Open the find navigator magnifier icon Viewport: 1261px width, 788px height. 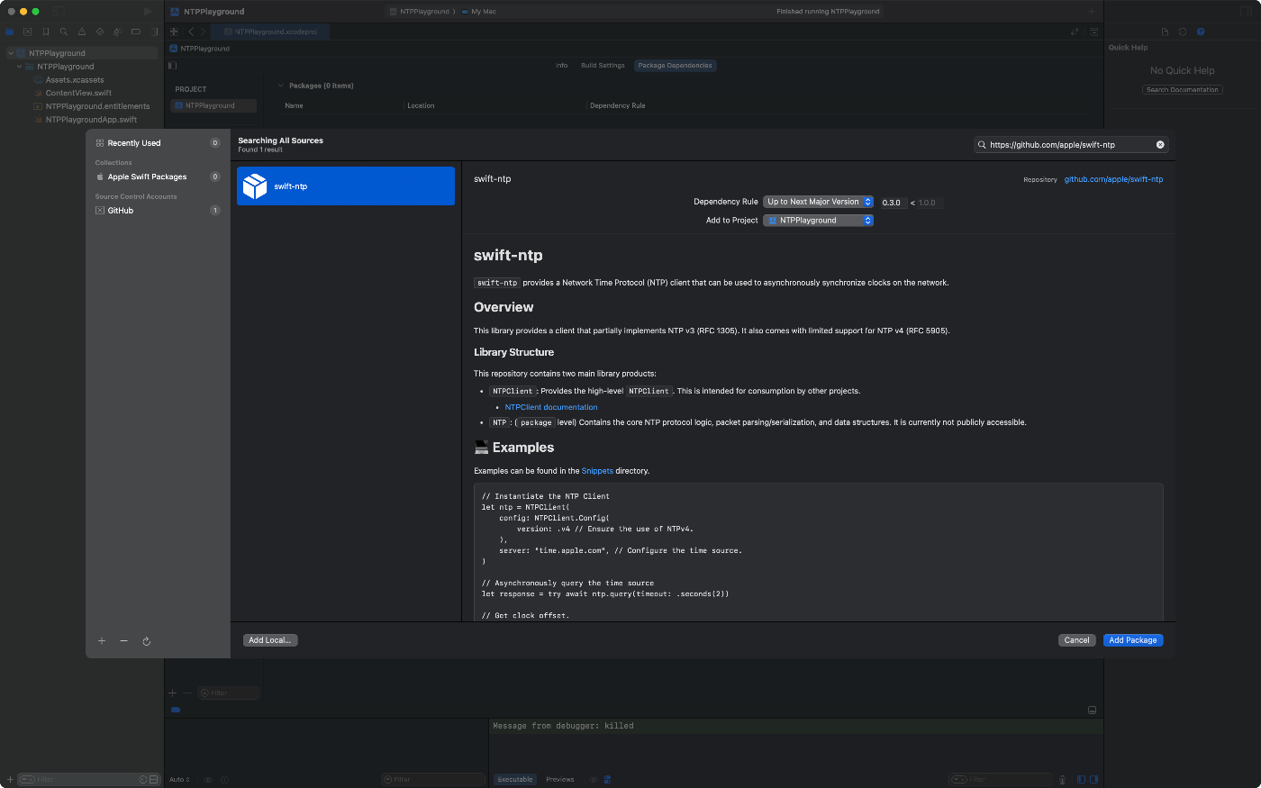pos(64,32)
